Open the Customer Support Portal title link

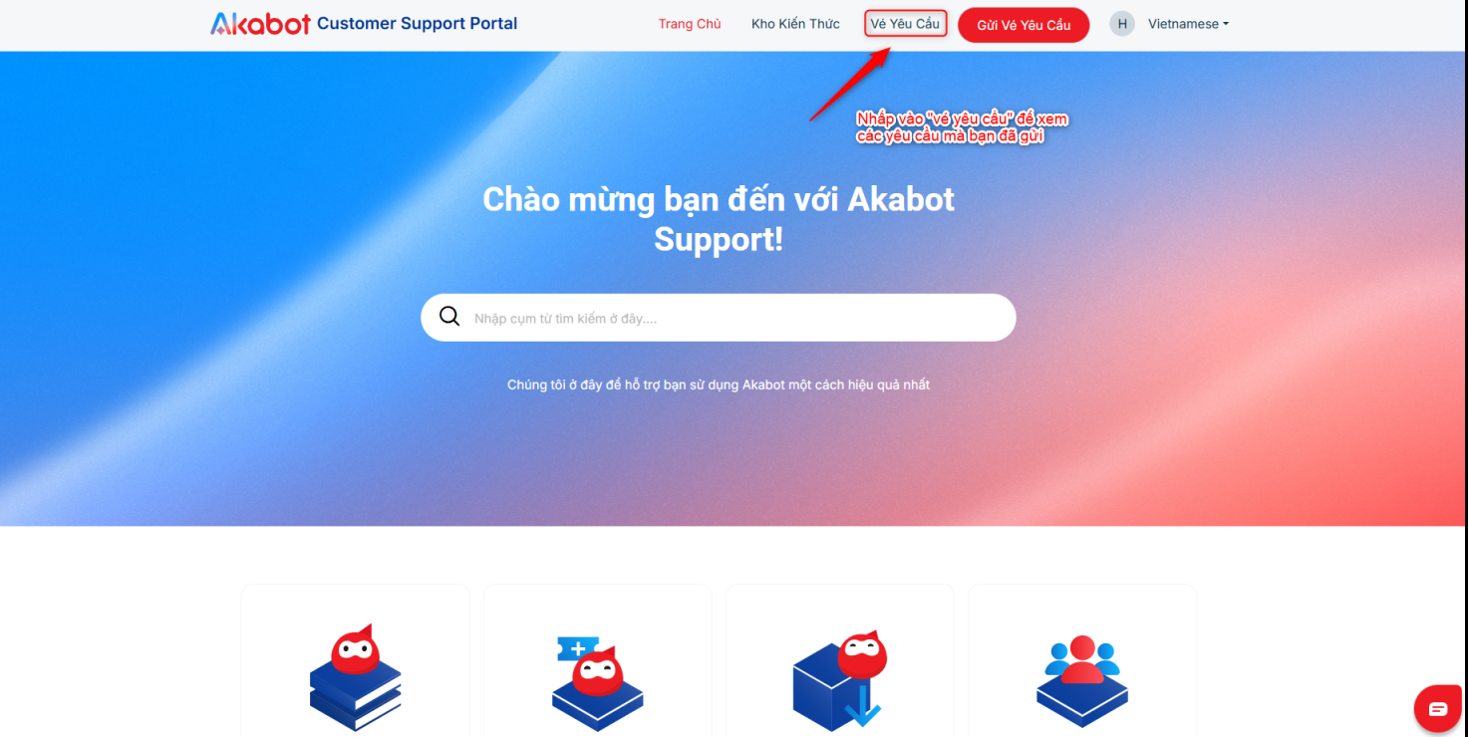coord(417,23)
